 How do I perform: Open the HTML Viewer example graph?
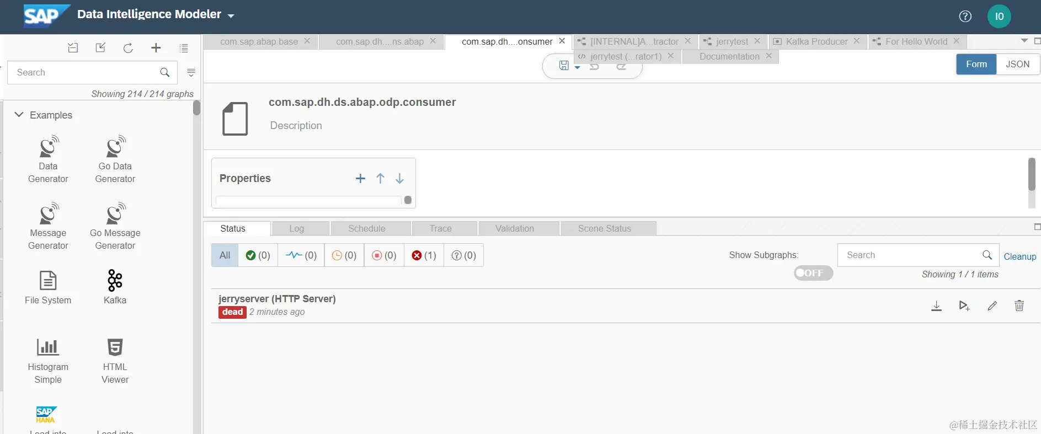click(115, 361)
